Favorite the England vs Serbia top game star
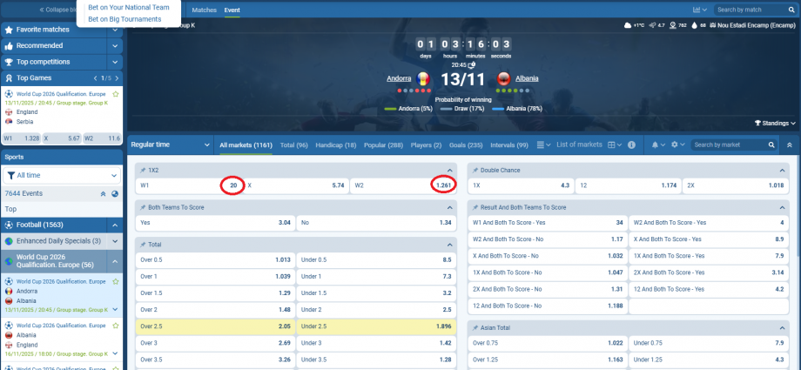Image resolution: width=801 pixels, height=370 pixels. 116,94
